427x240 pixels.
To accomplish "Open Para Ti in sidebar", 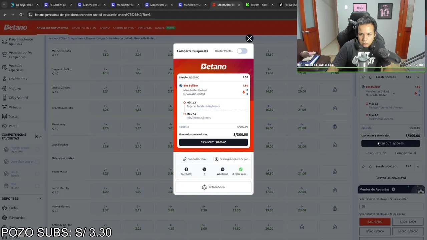I will point(14,126).
